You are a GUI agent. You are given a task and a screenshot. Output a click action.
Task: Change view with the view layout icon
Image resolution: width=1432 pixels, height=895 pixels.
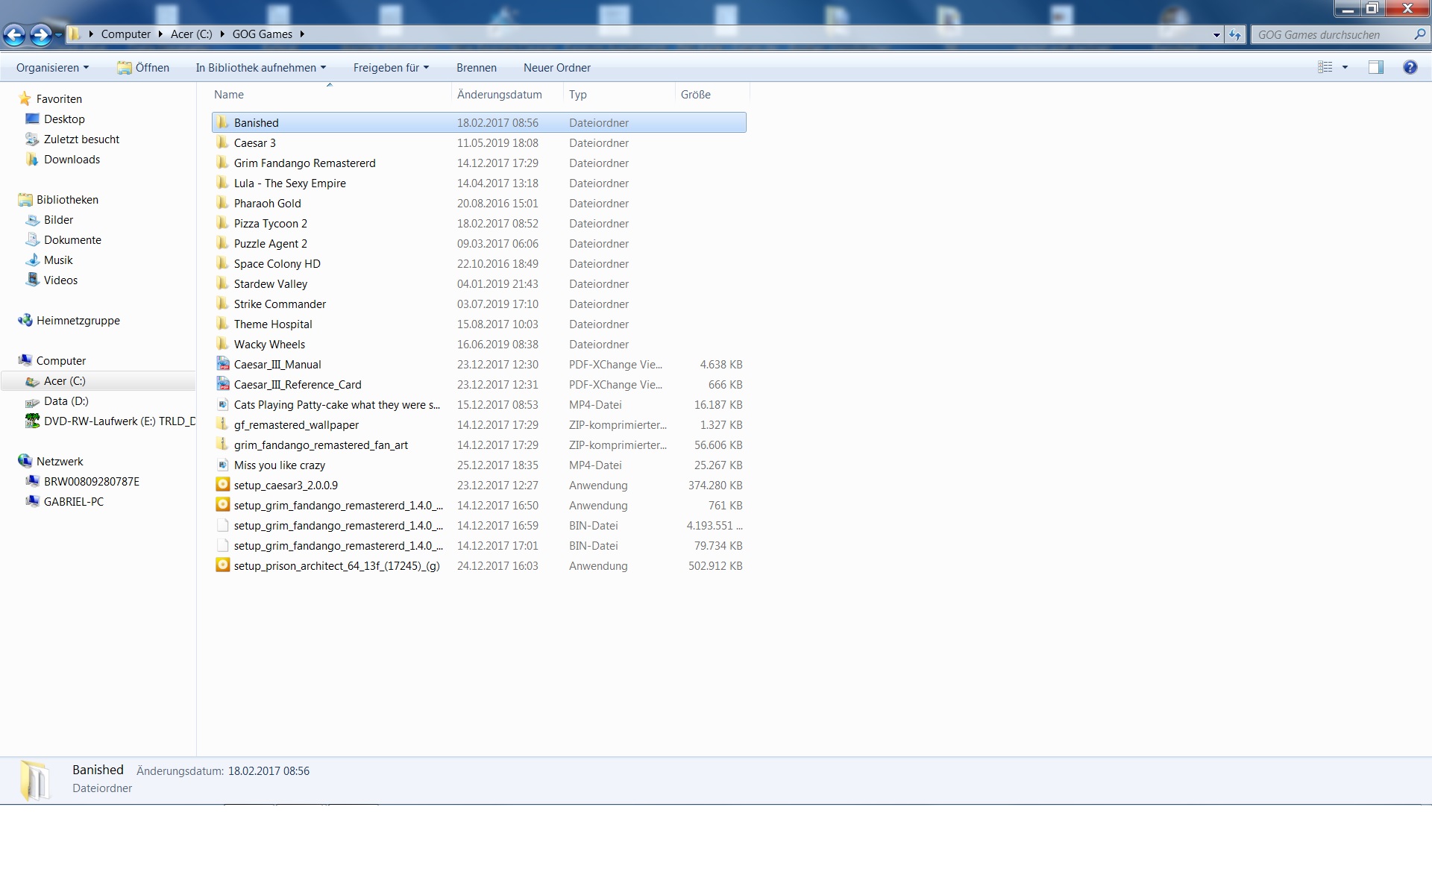(1325, 67)
